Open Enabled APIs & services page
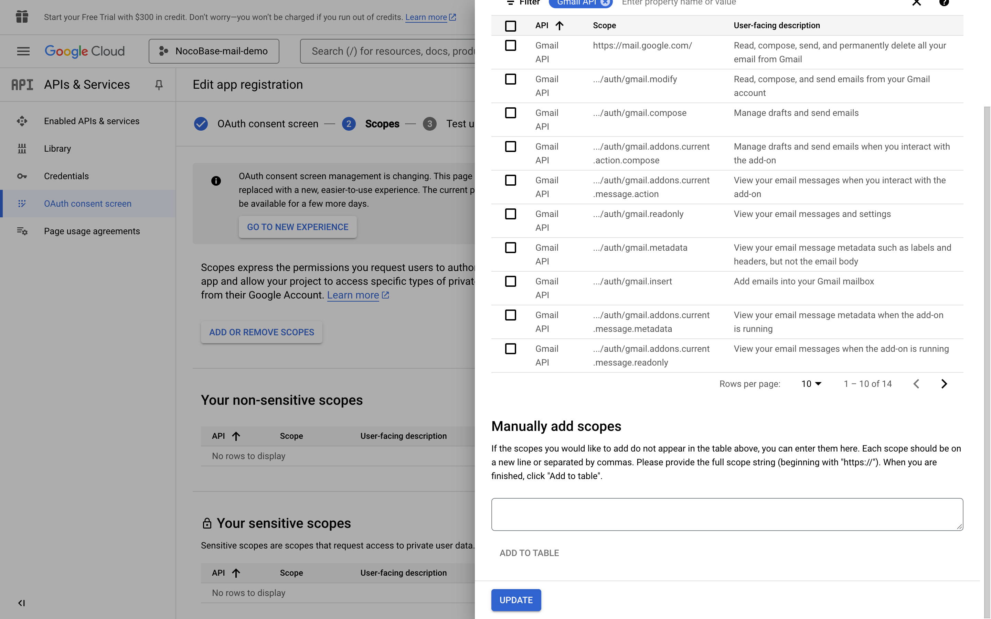The height and width of the screenshot is (619, 991). 91,121
